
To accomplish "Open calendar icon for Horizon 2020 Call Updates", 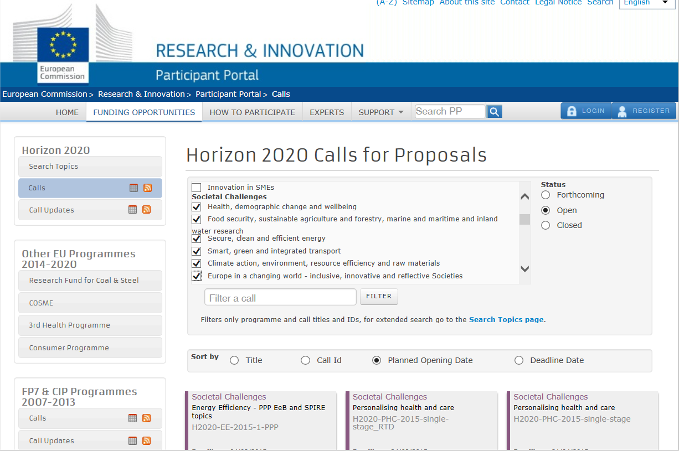I will pyautogui.click(x=132, y=210).
